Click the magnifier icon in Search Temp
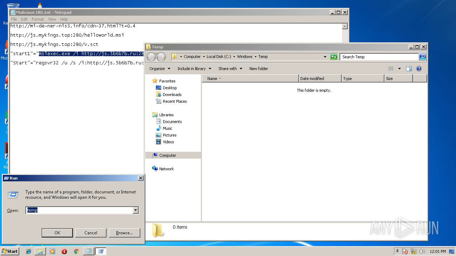 [422, 57]
